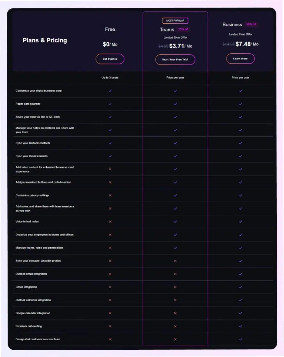Start Your Free Trial for Teams
This screenshot has width=284, height=357.
point(175,59)
